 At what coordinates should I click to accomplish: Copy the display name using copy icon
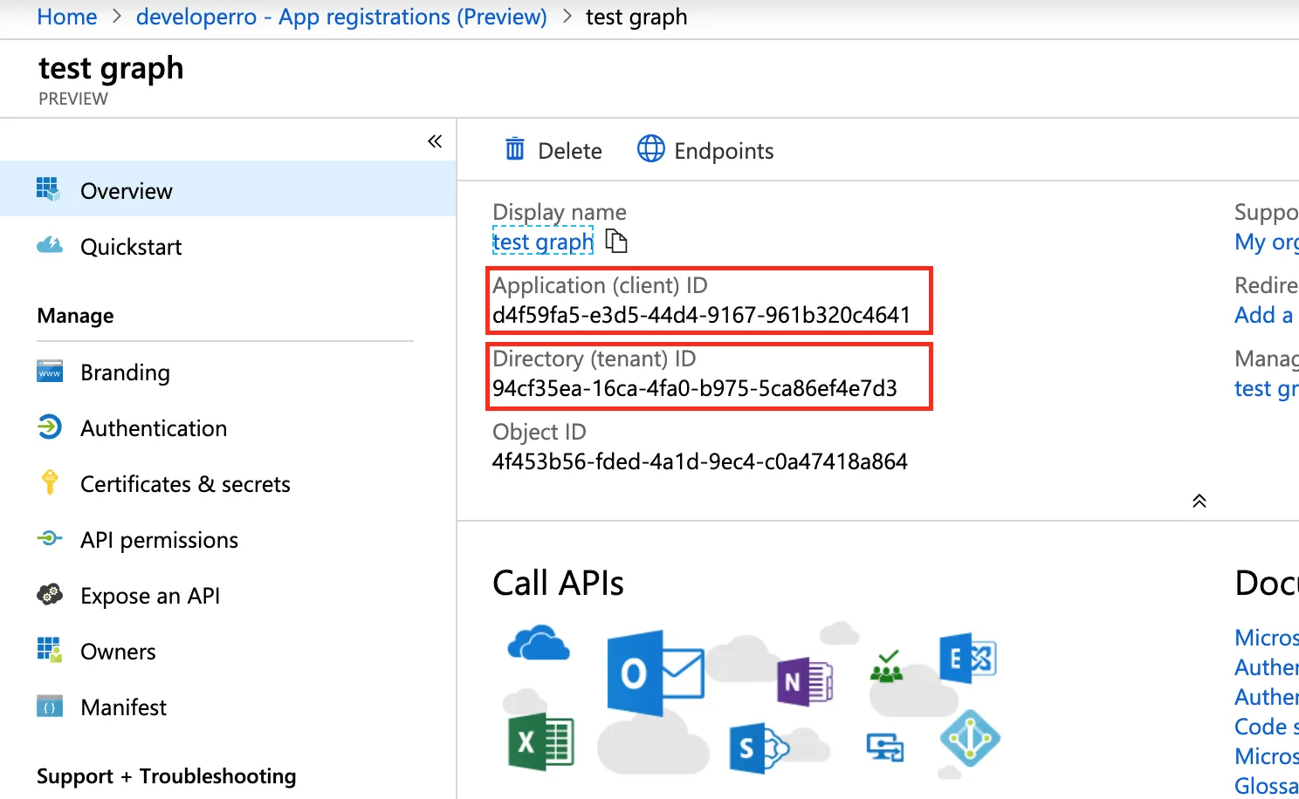616,242
